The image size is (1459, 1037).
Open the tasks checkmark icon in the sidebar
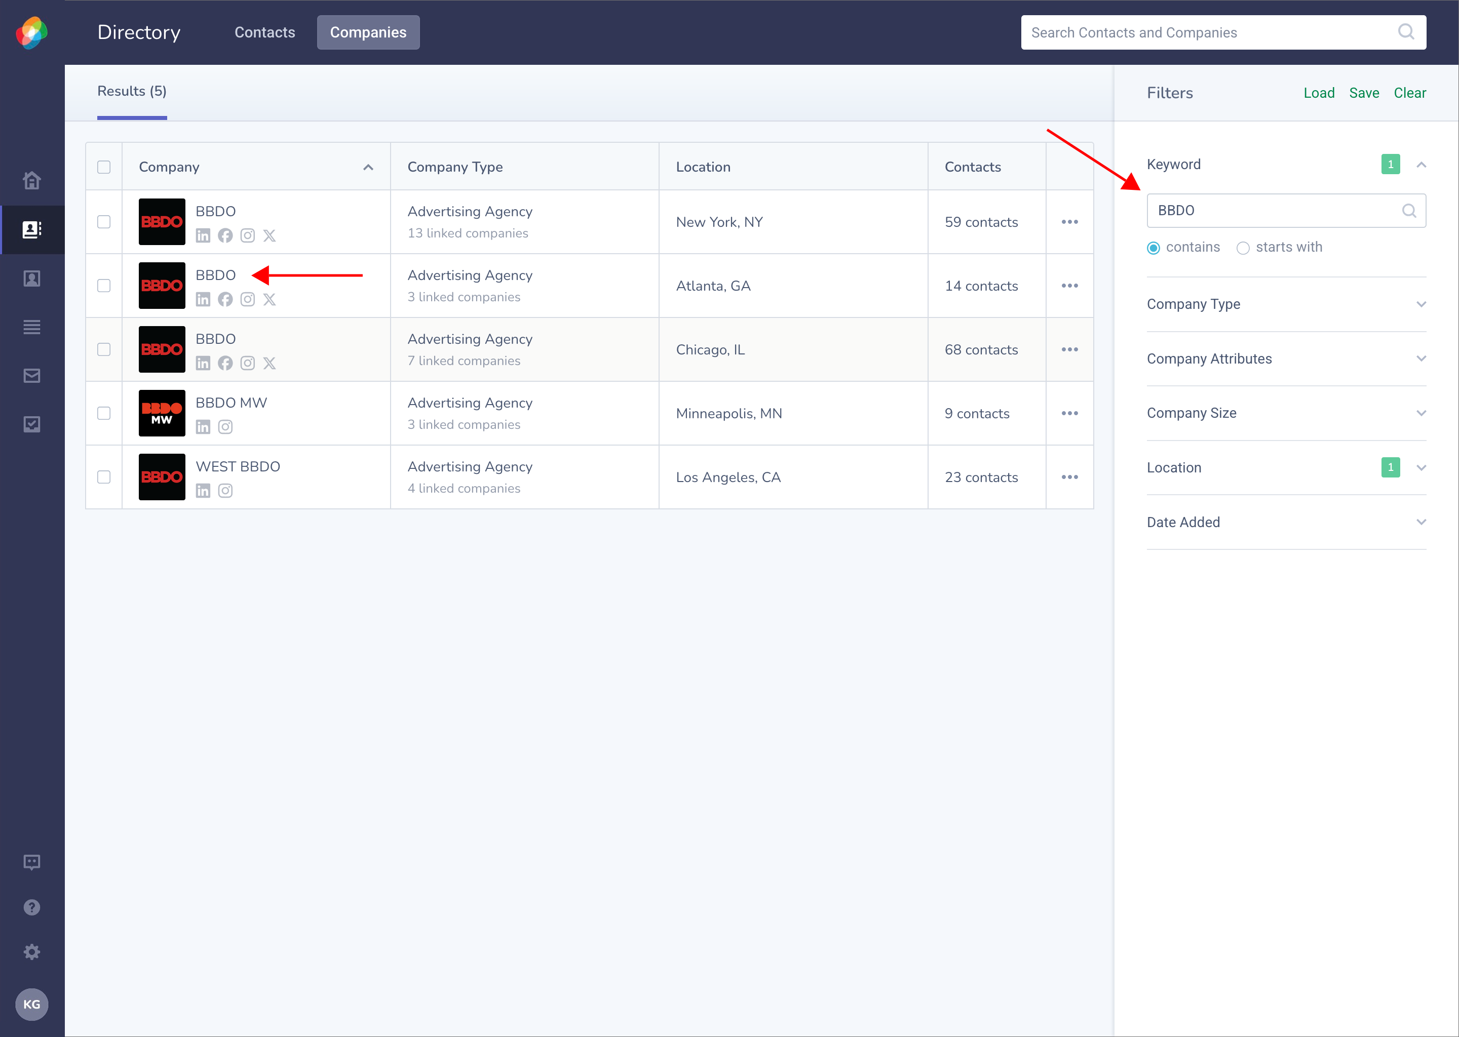[32, 425]
